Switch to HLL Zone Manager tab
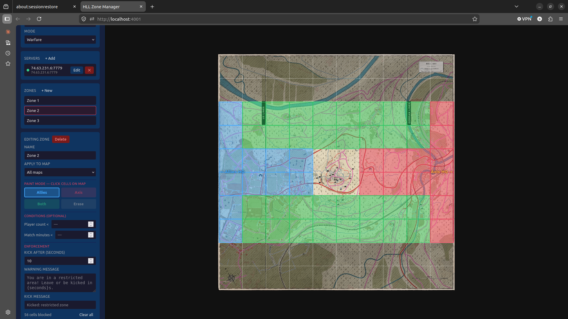Image resolution: width=568 pixels, height=319 pixels. [101, 6]
